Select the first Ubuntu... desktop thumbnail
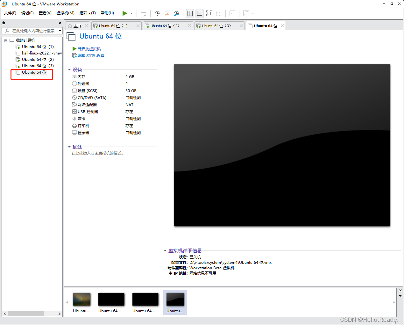404x325 pixels. pyautogui.click(x=82, y=303)
